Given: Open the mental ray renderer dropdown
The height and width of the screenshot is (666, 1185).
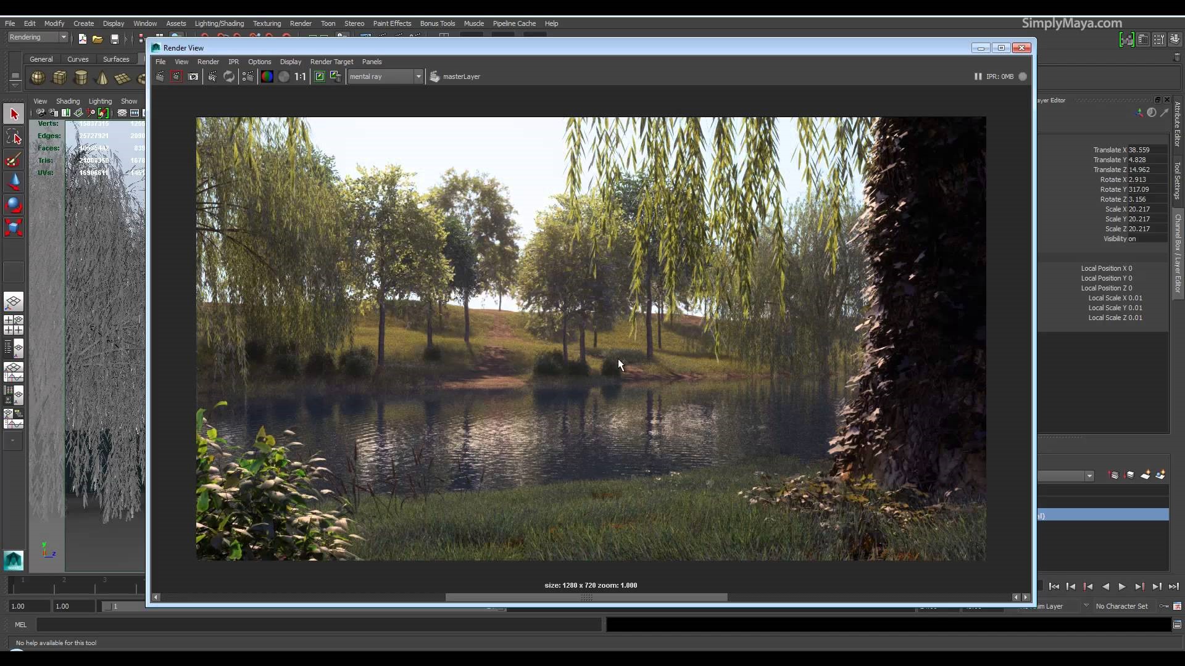Looking at the screenshot, I should 418,76.
